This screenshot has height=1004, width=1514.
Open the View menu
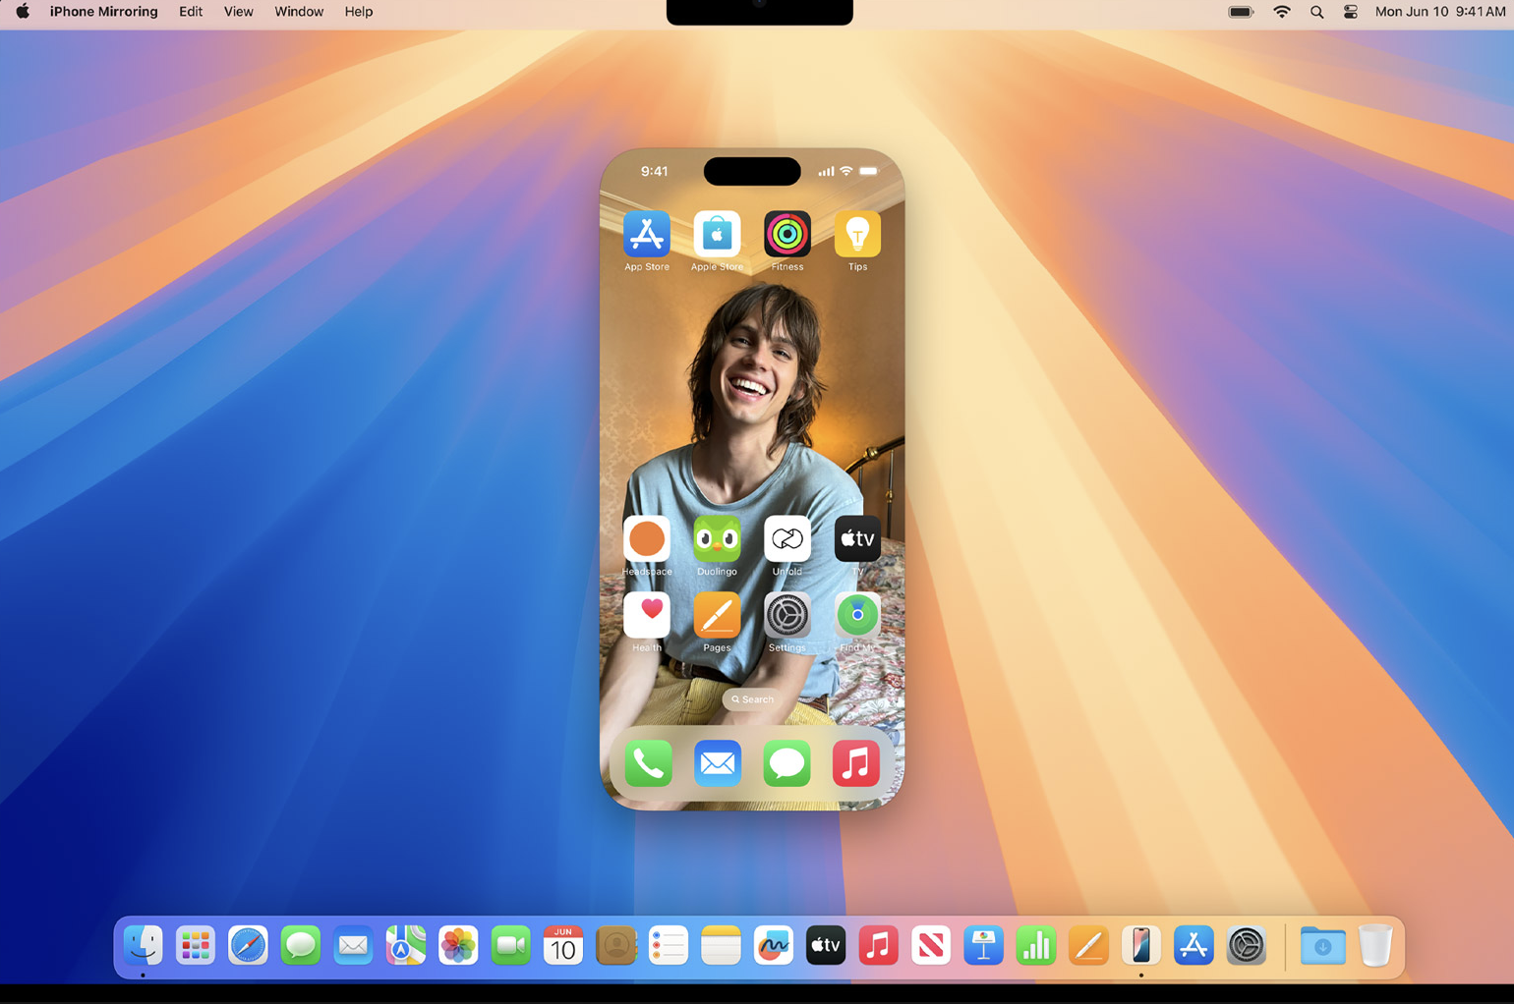click(x=238, y=12)
